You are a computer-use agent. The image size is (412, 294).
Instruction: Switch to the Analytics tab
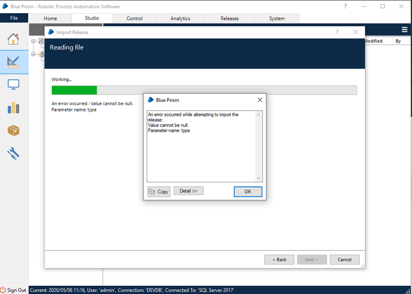coord(180,19)
